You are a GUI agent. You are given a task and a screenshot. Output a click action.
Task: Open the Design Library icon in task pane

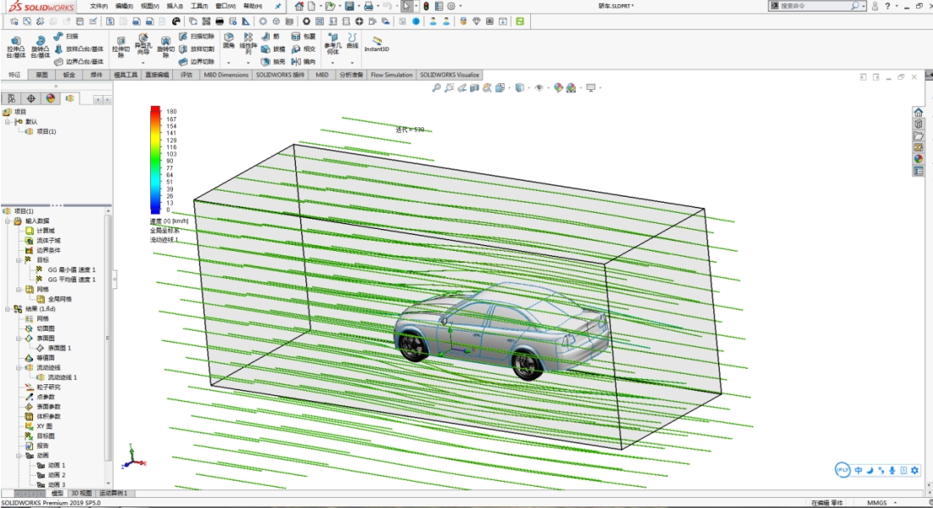(918, 125)
